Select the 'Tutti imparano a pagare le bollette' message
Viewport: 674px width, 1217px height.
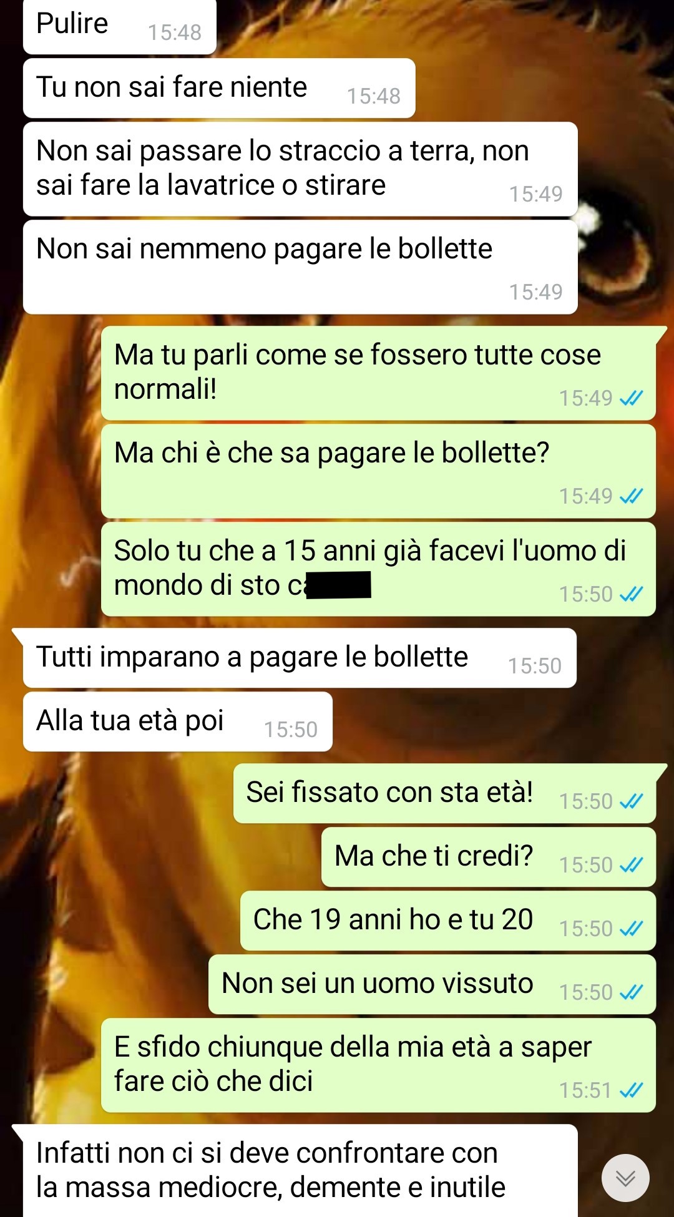point(300,658)
